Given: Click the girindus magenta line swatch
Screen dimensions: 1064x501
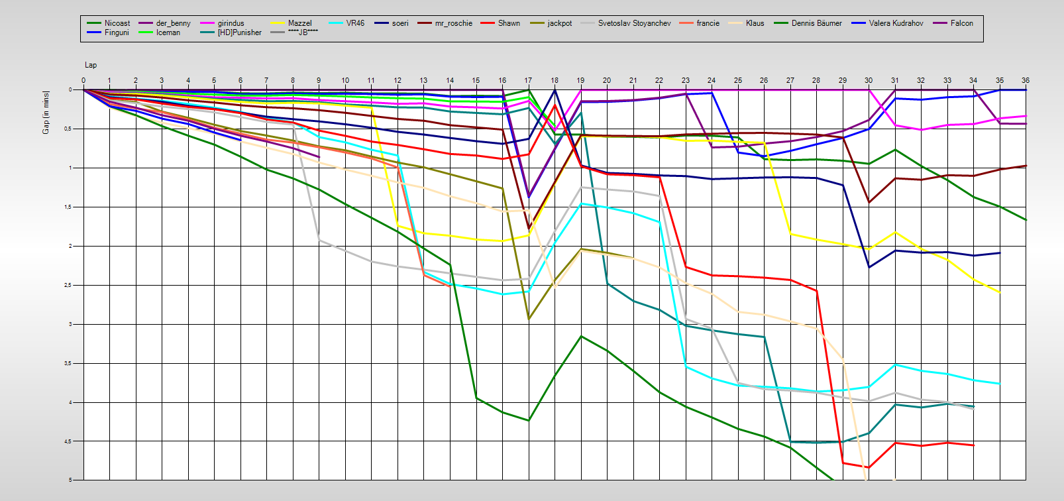Looking at the screenshot, I should pyautogui.click(x=207, y=23).
